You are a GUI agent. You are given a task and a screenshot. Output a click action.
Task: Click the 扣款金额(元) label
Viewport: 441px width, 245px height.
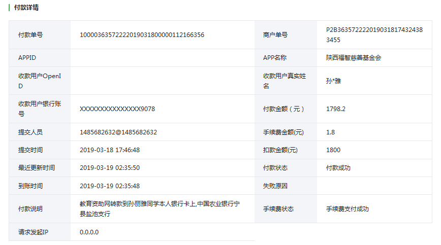(x=280, y=150)
